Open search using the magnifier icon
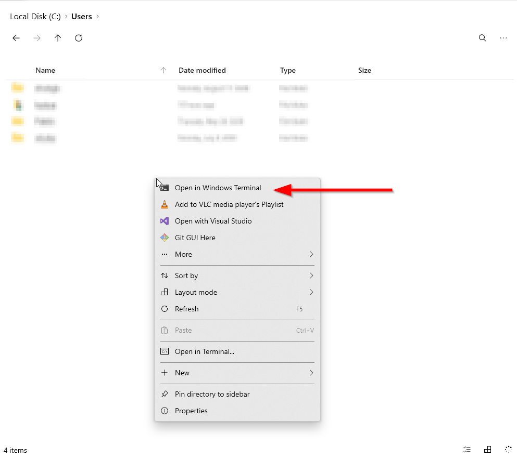Screen dimensions: 517x459 point(482,38)
